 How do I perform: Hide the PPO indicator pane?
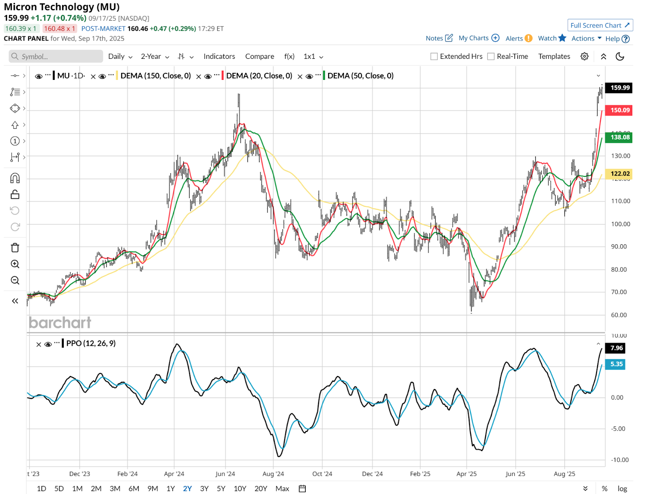point(48,344)
